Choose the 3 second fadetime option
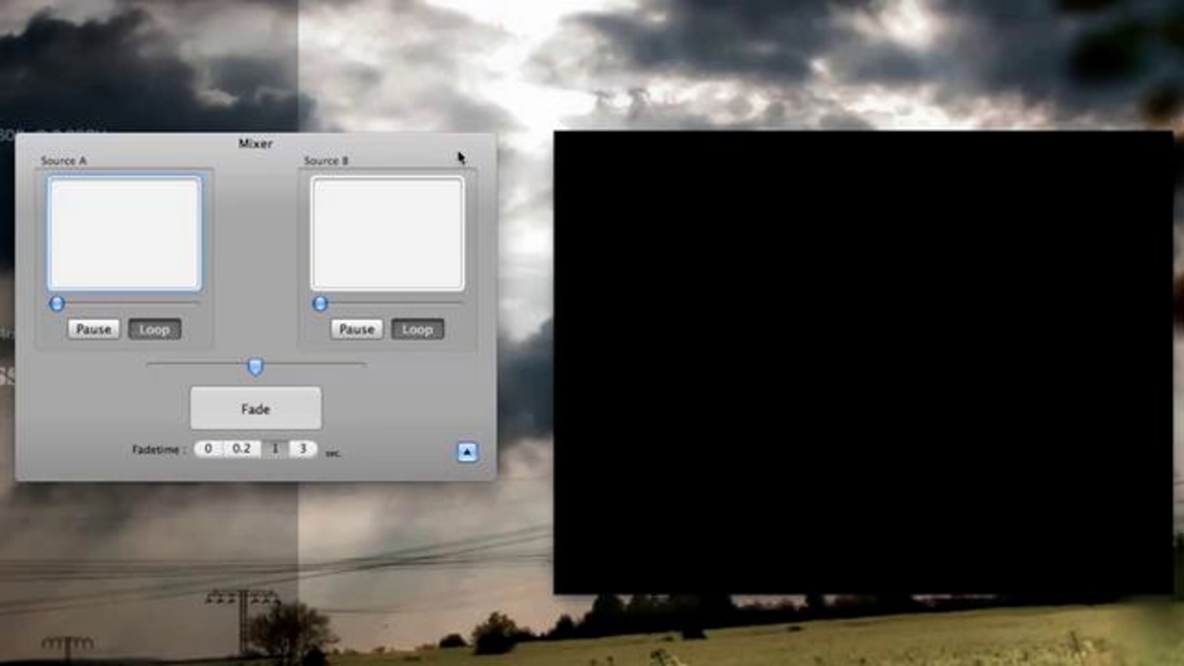The image size is (1184, 666). 303,449
